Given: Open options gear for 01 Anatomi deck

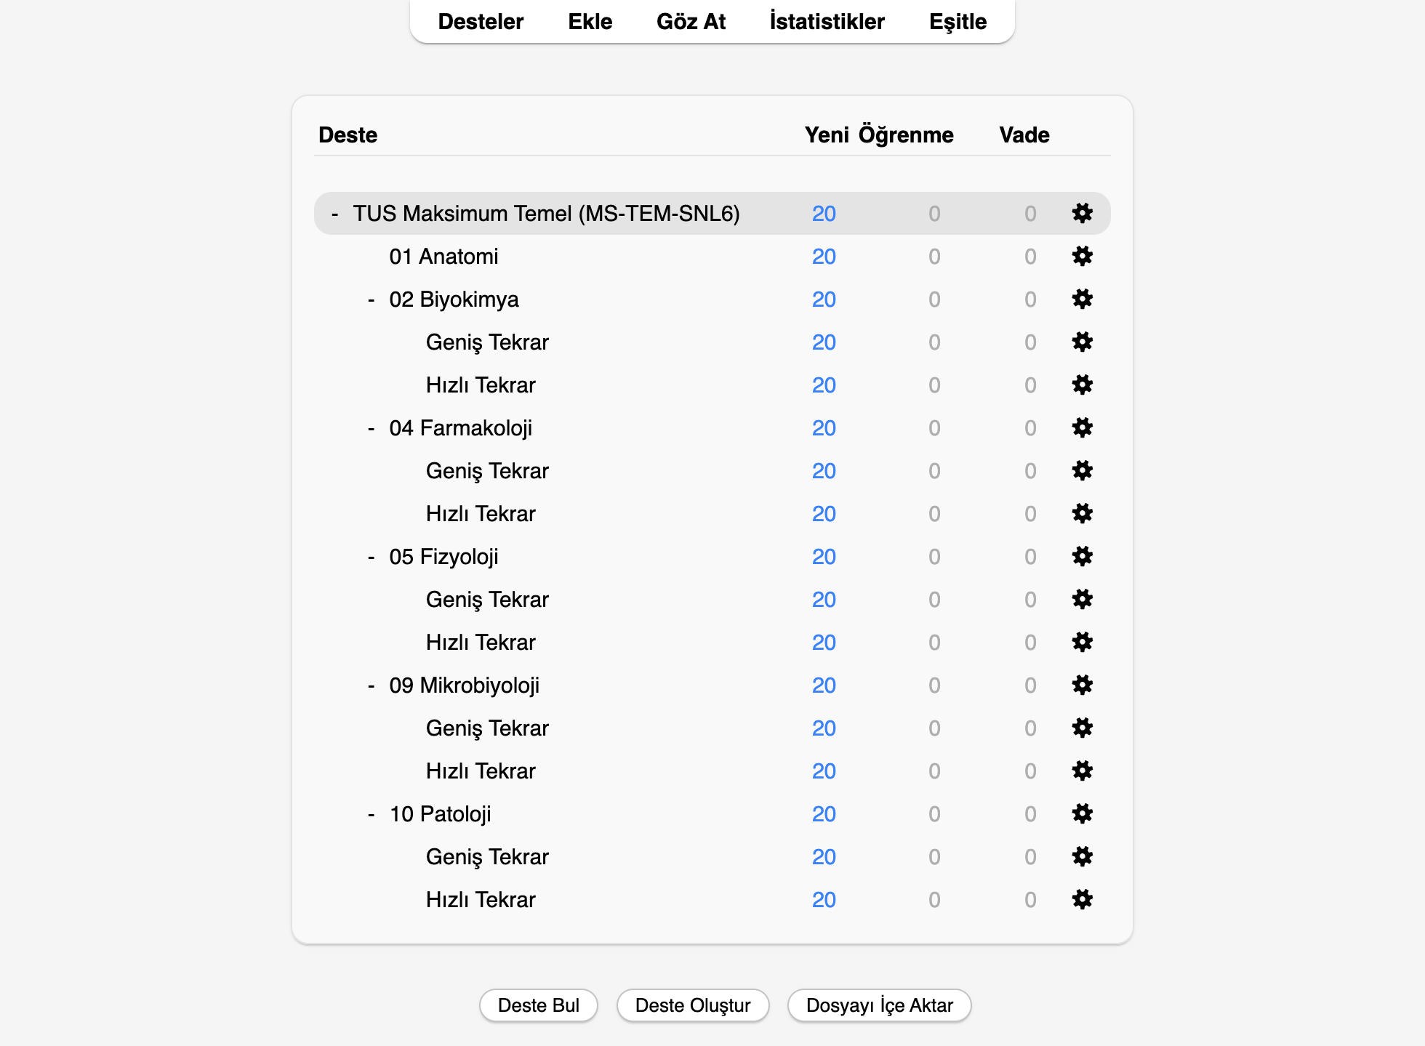Looking at the screenshot, I should click(1082, 256).
